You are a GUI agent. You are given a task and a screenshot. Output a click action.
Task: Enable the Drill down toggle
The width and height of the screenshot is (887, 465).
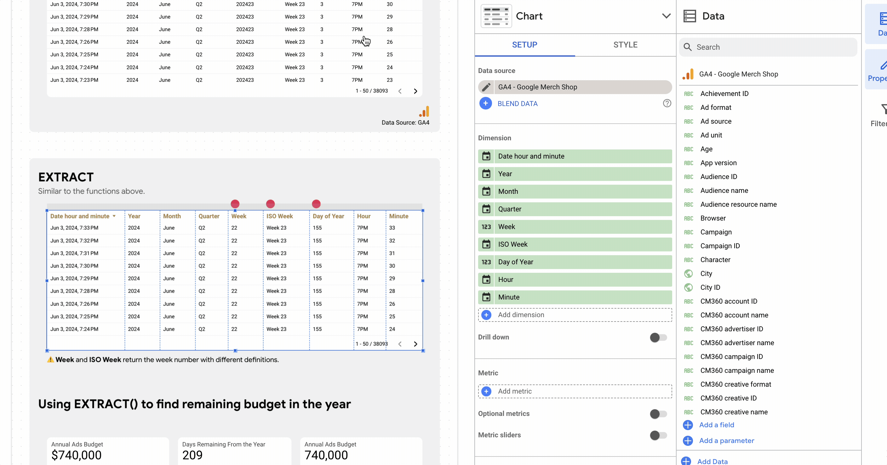coord(658,337)
